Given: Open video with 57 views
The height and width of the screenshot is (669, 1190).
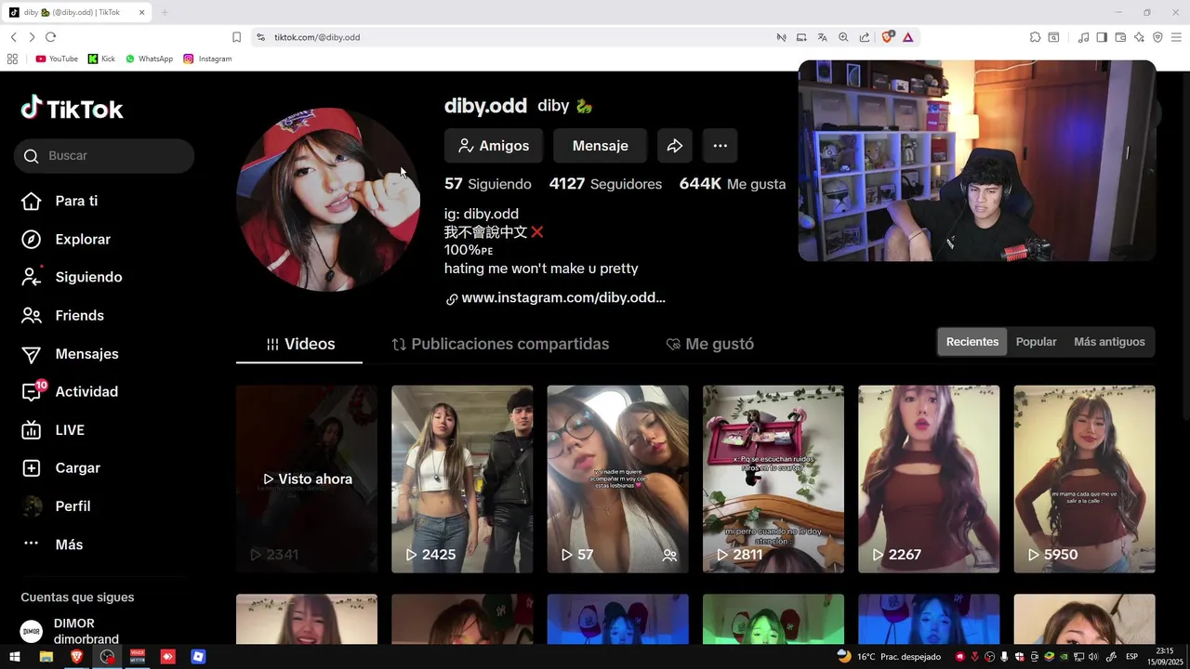Looking at the screenshot, I should 617,479.
